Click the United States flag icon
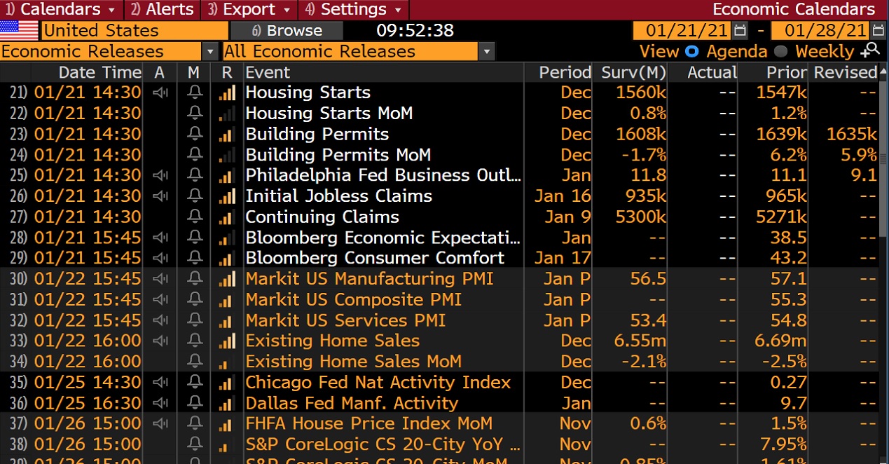Viewport: 889px width, 464px height. (x=19, y=30)
